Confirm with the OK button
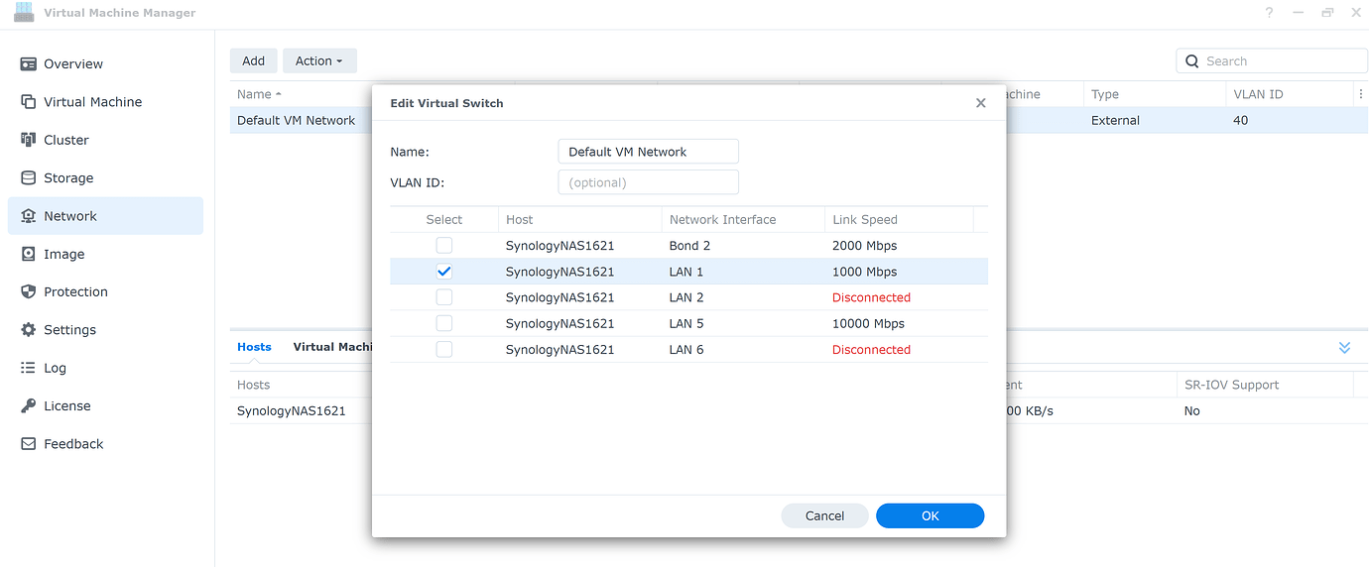 pyautogui.click(x=930, y=515)
